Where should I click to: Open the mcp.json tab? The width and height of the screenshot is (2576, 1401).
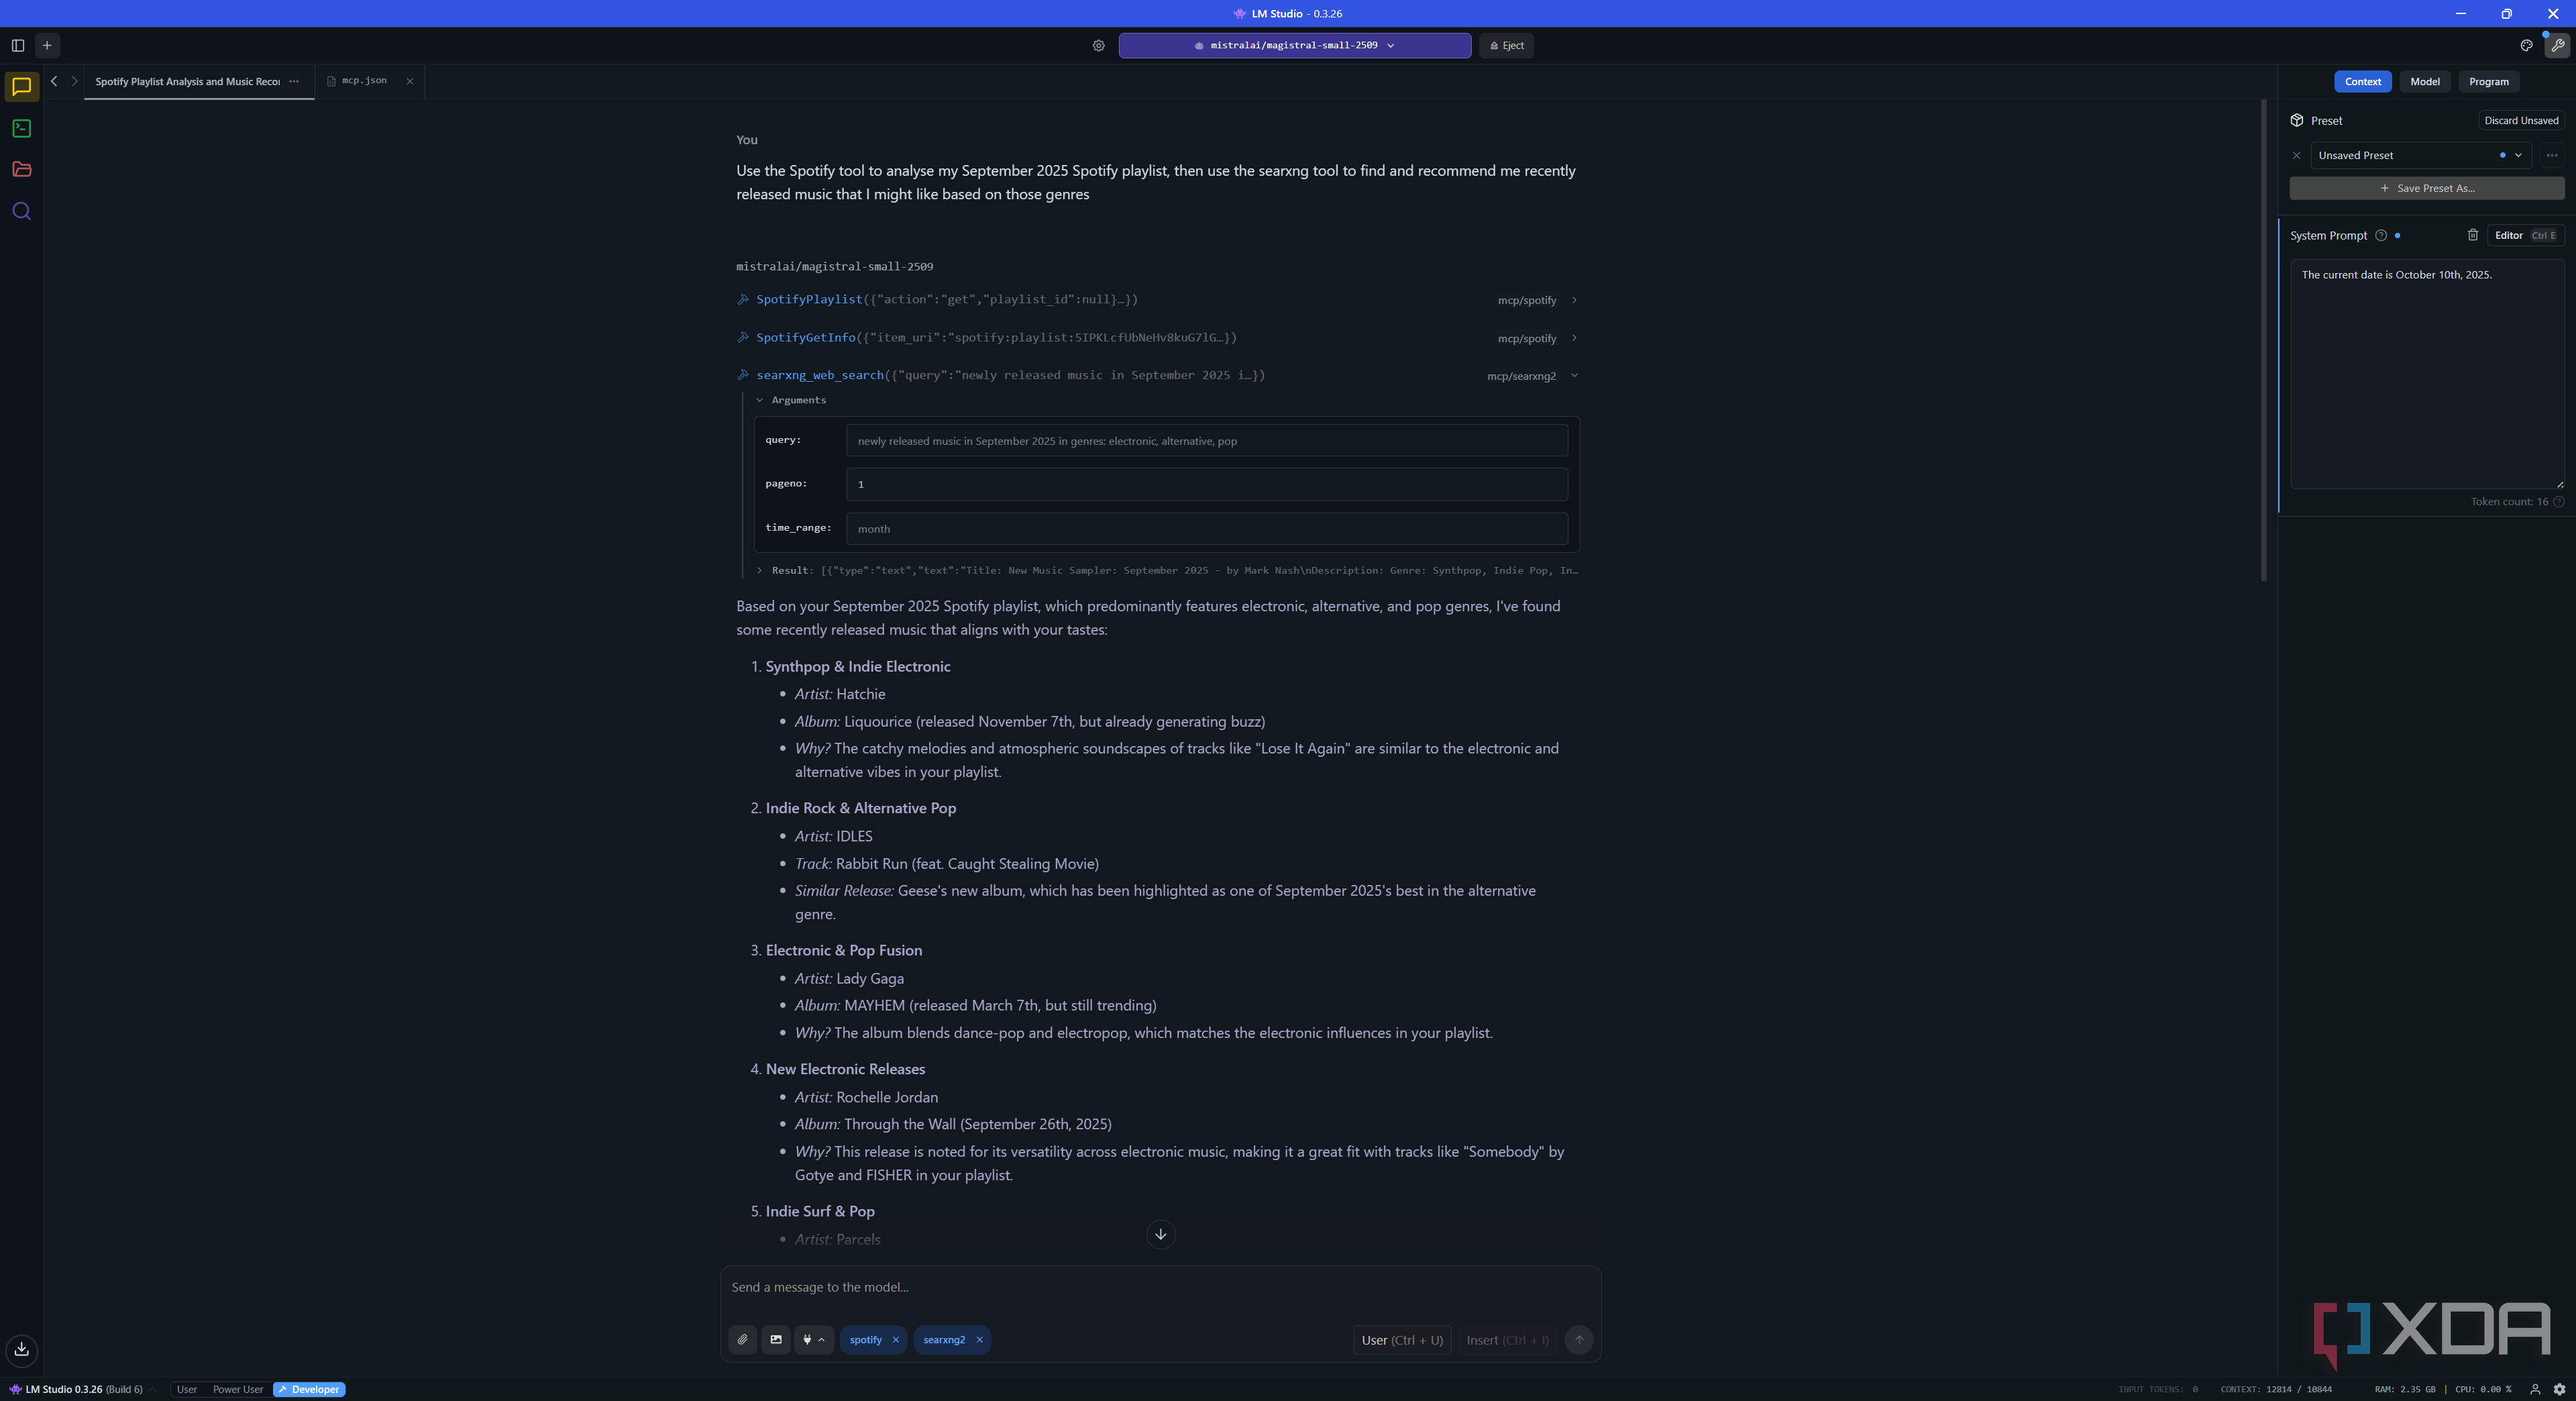(x=363, y=81)
